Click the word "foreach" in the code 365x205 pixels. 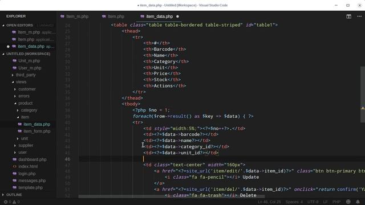[x=142, y=116]
